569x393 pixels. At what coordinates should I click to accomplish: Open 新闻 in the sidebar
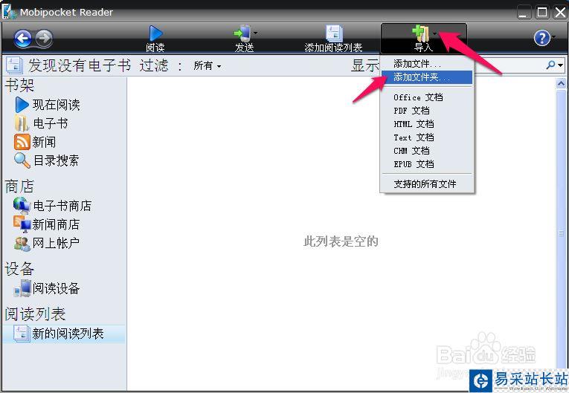pyautogui.click(x=44, y=142)
